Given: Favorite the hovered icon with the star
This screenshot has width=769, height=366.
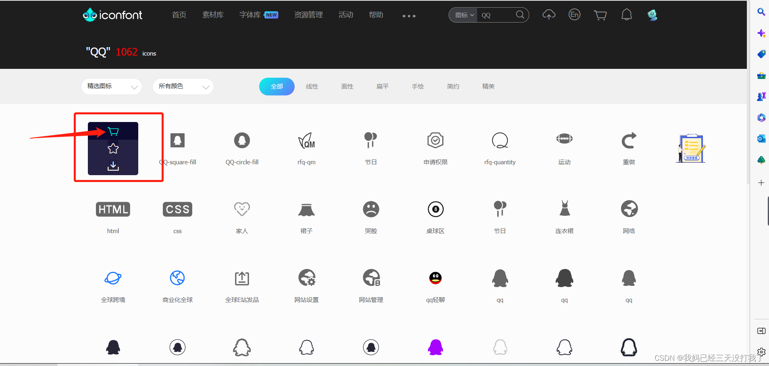Looking at the screenshot, I should pyautogui.click(x=113, y=149).
